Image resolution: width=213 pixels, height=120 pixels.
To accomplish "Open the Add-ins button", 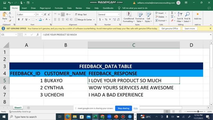I will click(x=198, y=16).
